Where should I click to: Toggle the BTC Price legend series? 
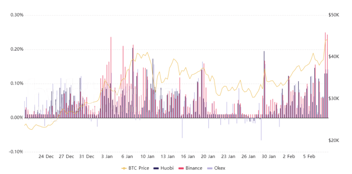pyautogui.click(x=135, y=168)
